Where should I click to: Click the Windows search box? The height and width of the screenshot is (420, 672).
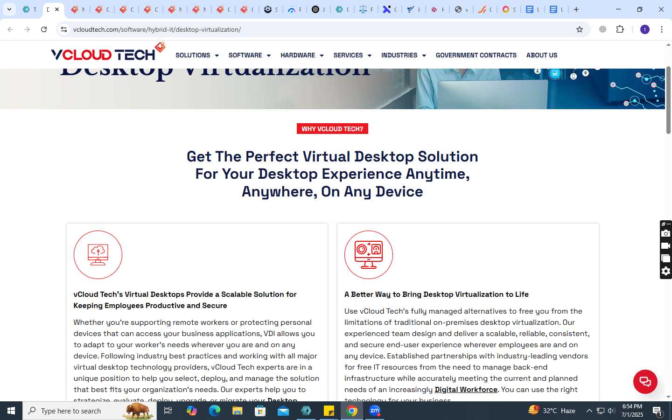[90, 411]
